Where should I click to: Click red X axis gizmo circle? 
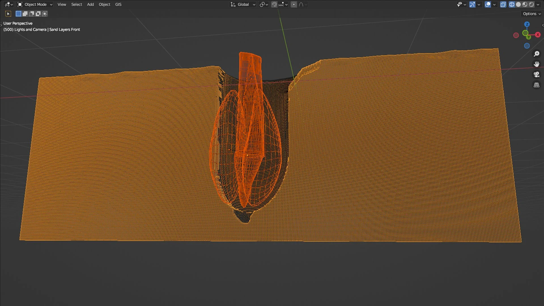coord(537,35)
